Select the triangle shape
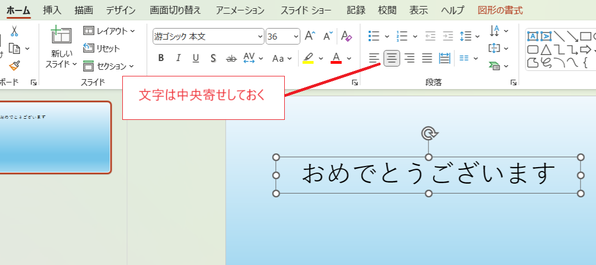This screenshot has height=265, width=596. [546, 49]
